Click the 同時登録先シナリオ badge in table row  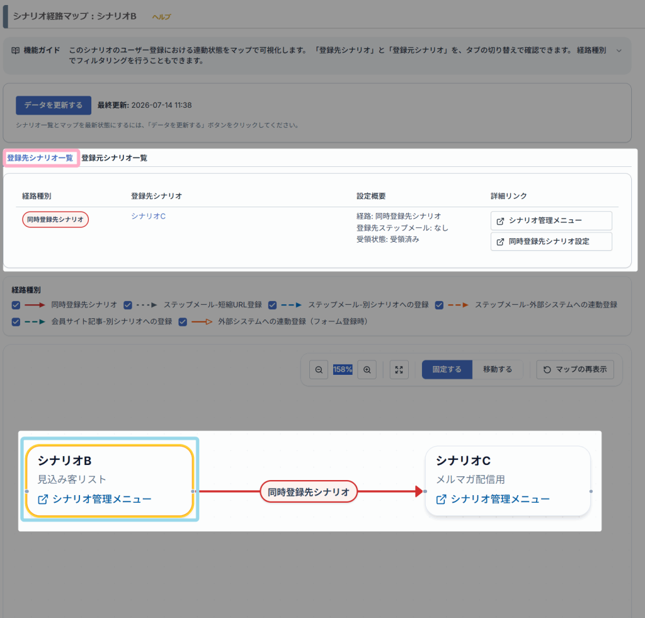click(x=55, y=219)
